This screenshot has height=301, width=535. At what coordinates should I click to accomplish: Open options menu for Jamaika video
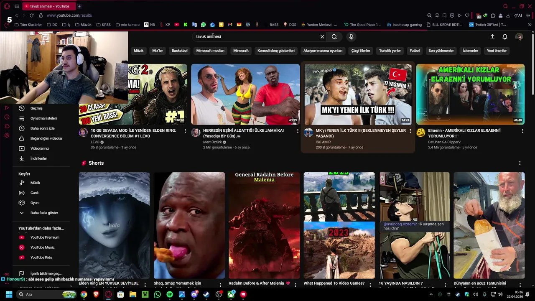click(x=298, y=131)
